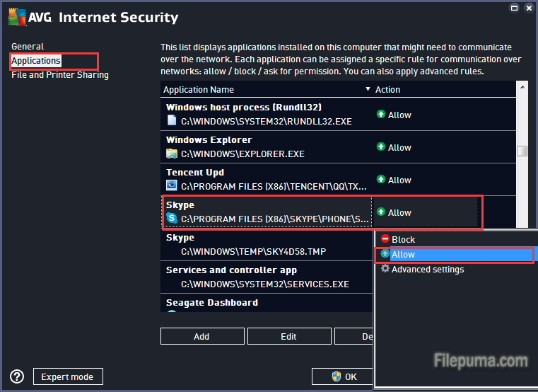Click the Rundll32 file icon
538x392 pixels.
click(x=172, y=120)
